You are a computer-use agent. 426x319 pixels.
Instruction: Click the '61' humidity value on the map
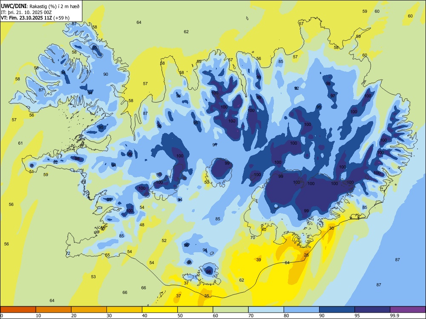tap(20, 143)
